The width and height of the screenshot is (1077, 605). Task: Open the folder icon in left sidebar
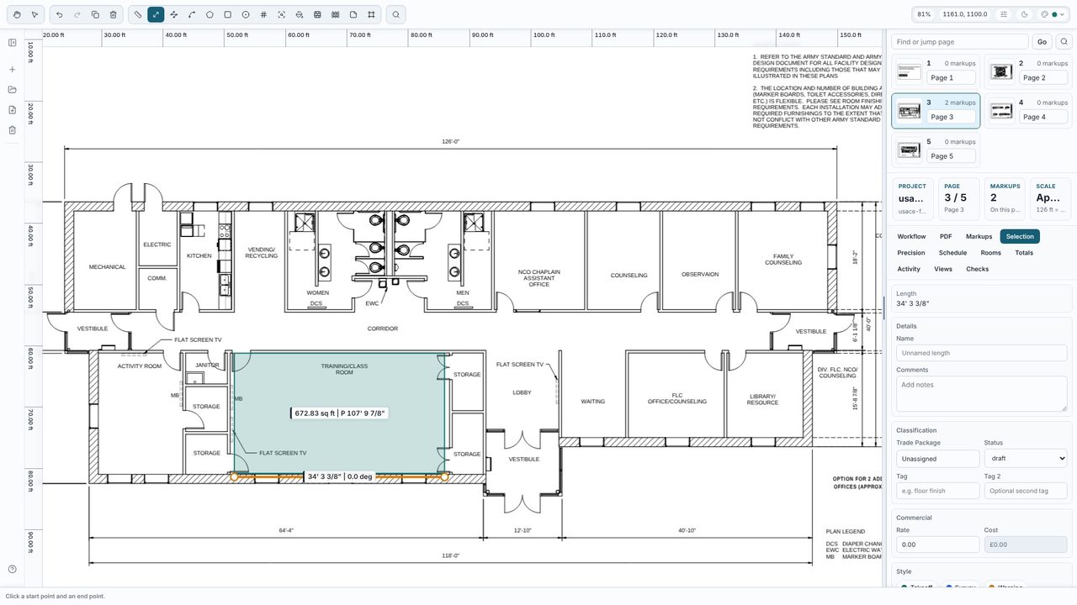(x=13, y=90)
